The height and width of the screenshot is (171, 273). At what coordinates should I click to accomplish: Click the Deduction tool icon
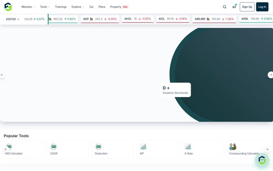point(98,147)
